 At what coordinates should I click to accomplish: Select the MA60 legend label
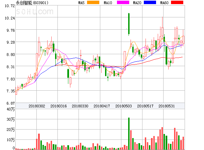click(164, 3)
